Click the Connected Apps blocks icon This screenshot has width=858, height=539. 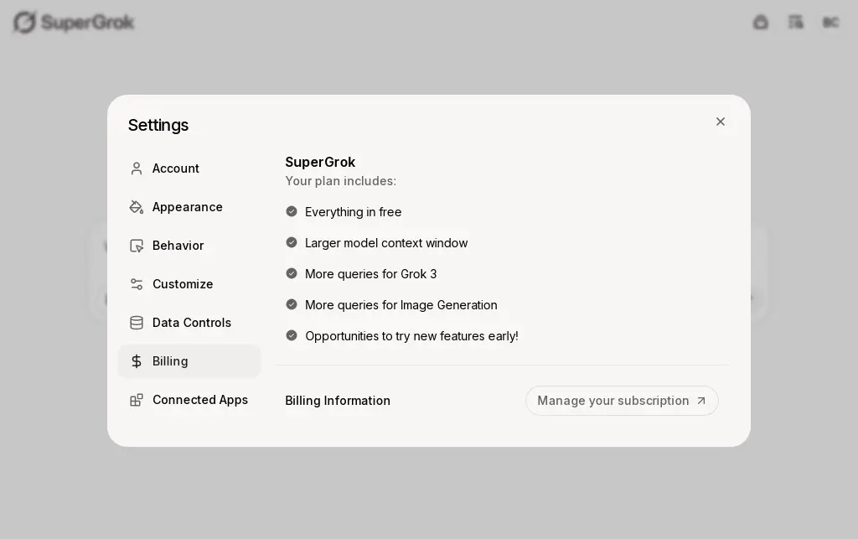(137, 400)
